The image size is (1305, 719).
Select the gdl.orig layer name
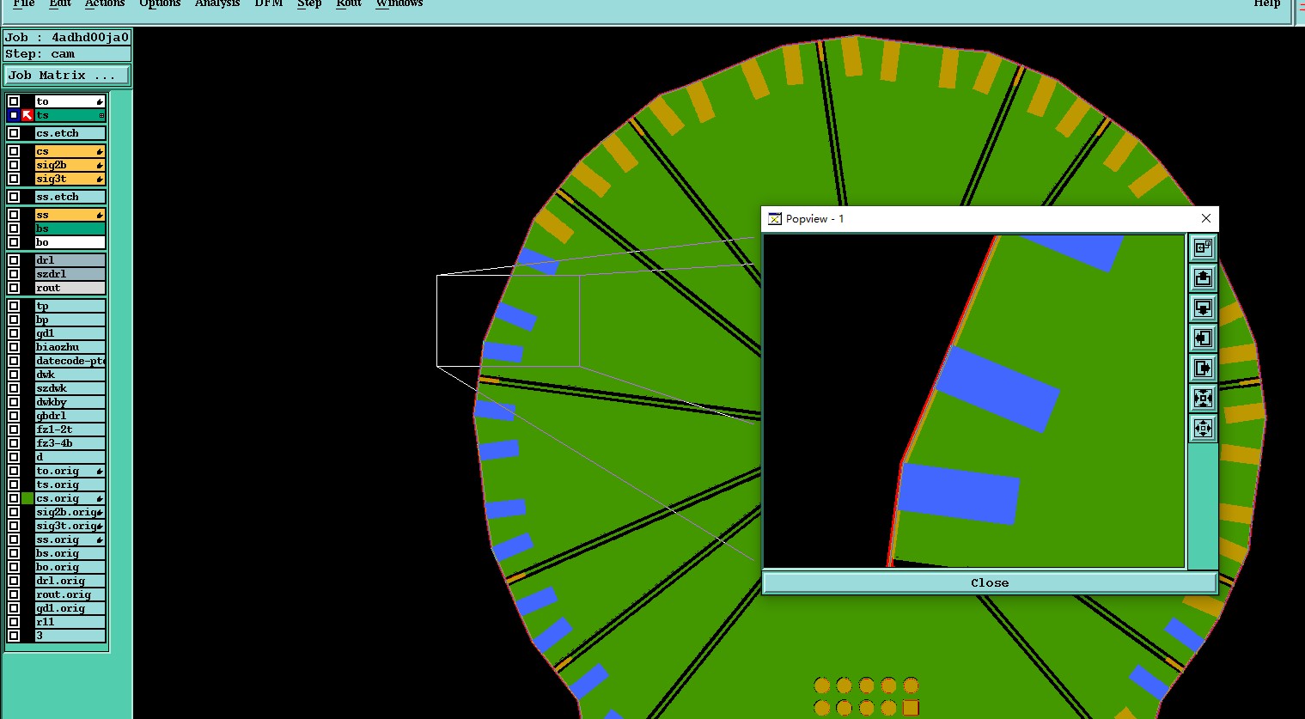(x=70, y=608)
